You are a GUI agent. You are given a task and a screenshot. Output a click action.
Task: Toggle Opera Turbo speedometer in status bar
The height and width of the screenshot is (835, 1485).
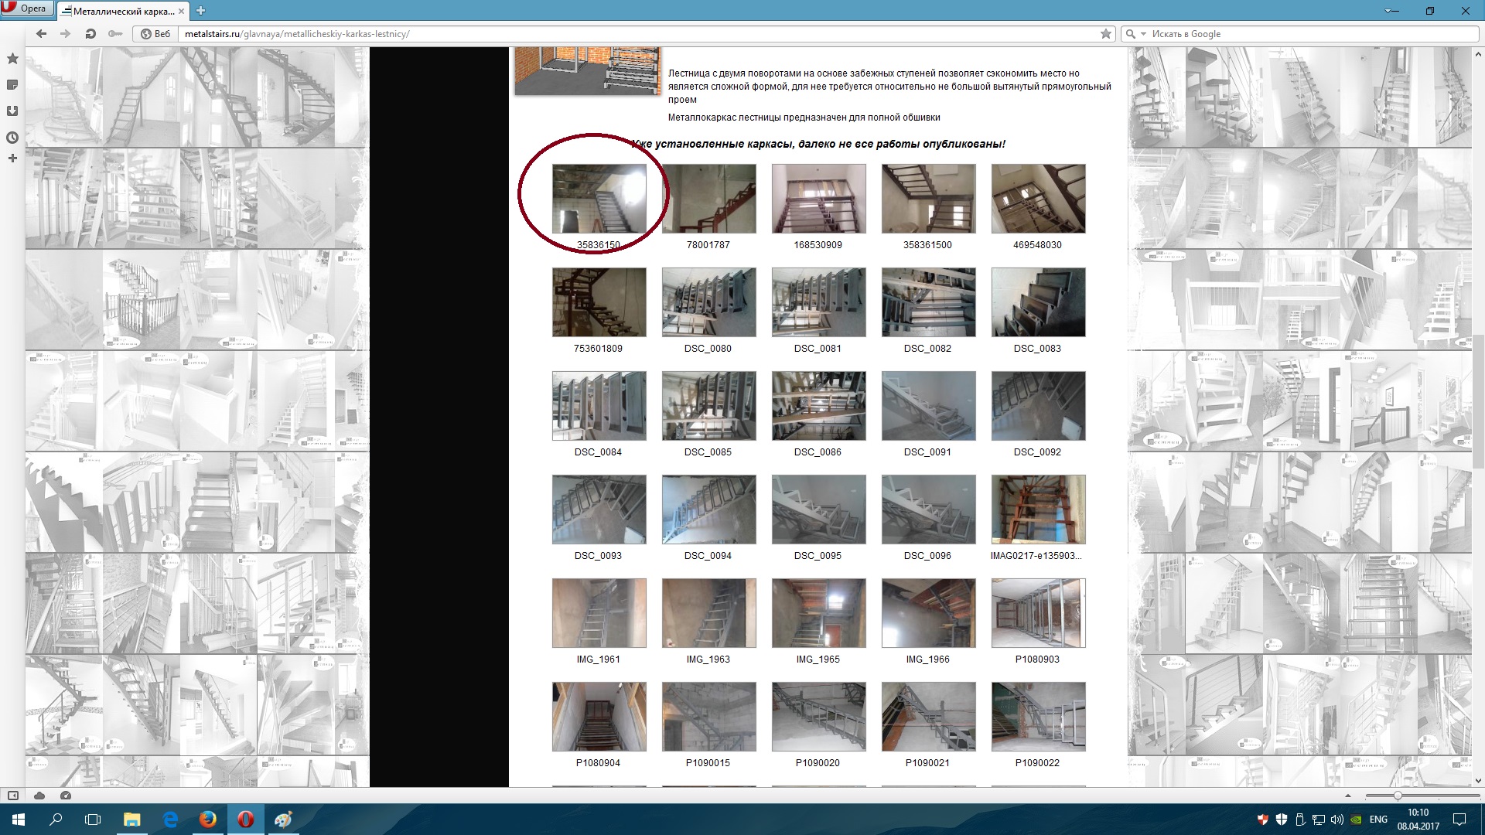pos(66,796)
